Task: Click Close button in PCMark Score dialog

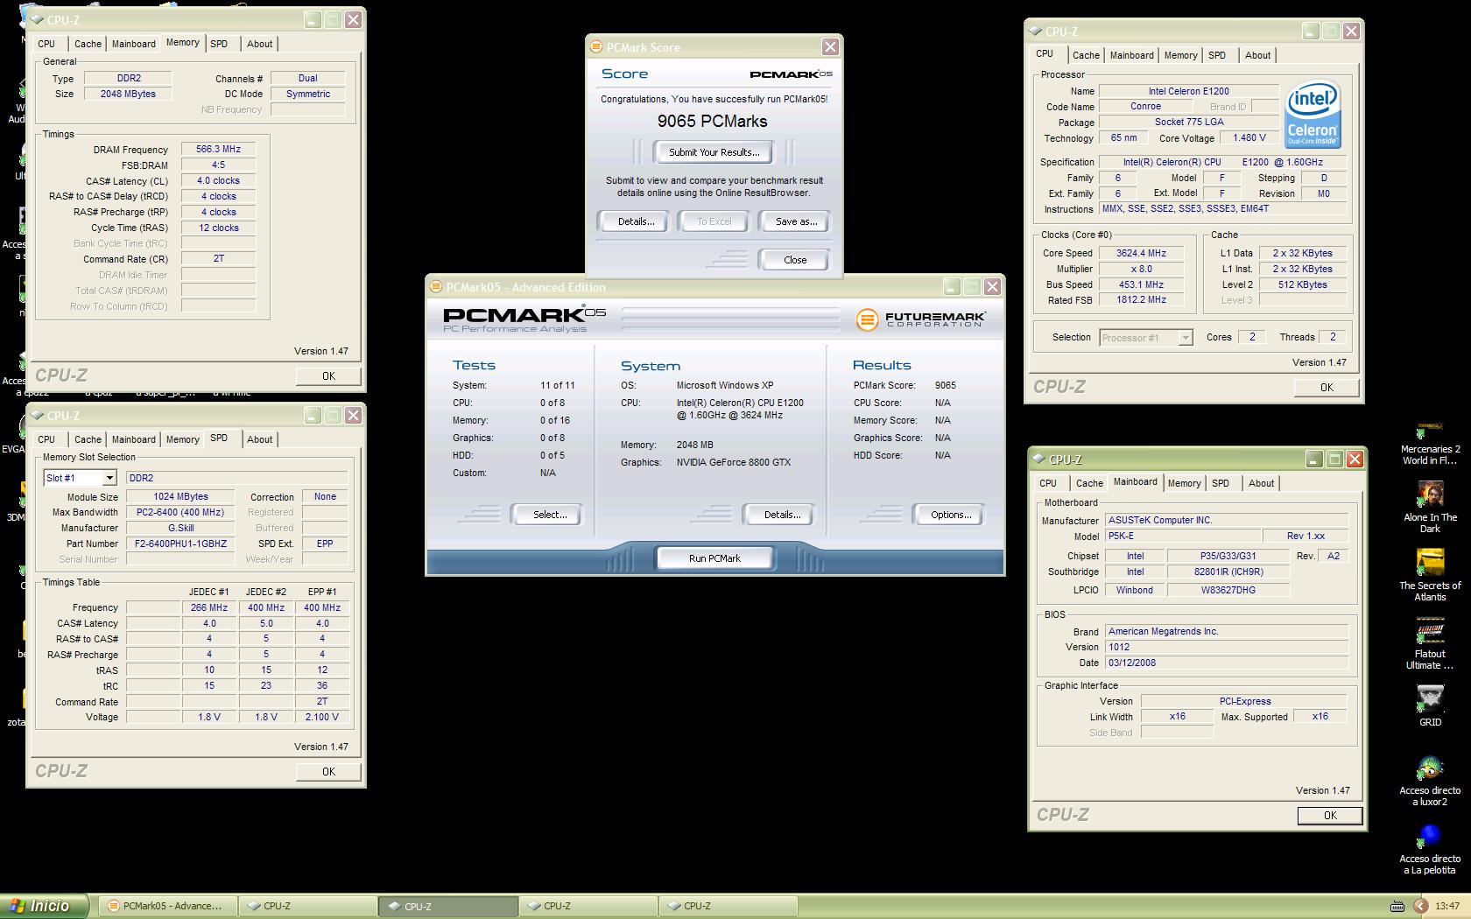Action: click(x=795, y=260)
